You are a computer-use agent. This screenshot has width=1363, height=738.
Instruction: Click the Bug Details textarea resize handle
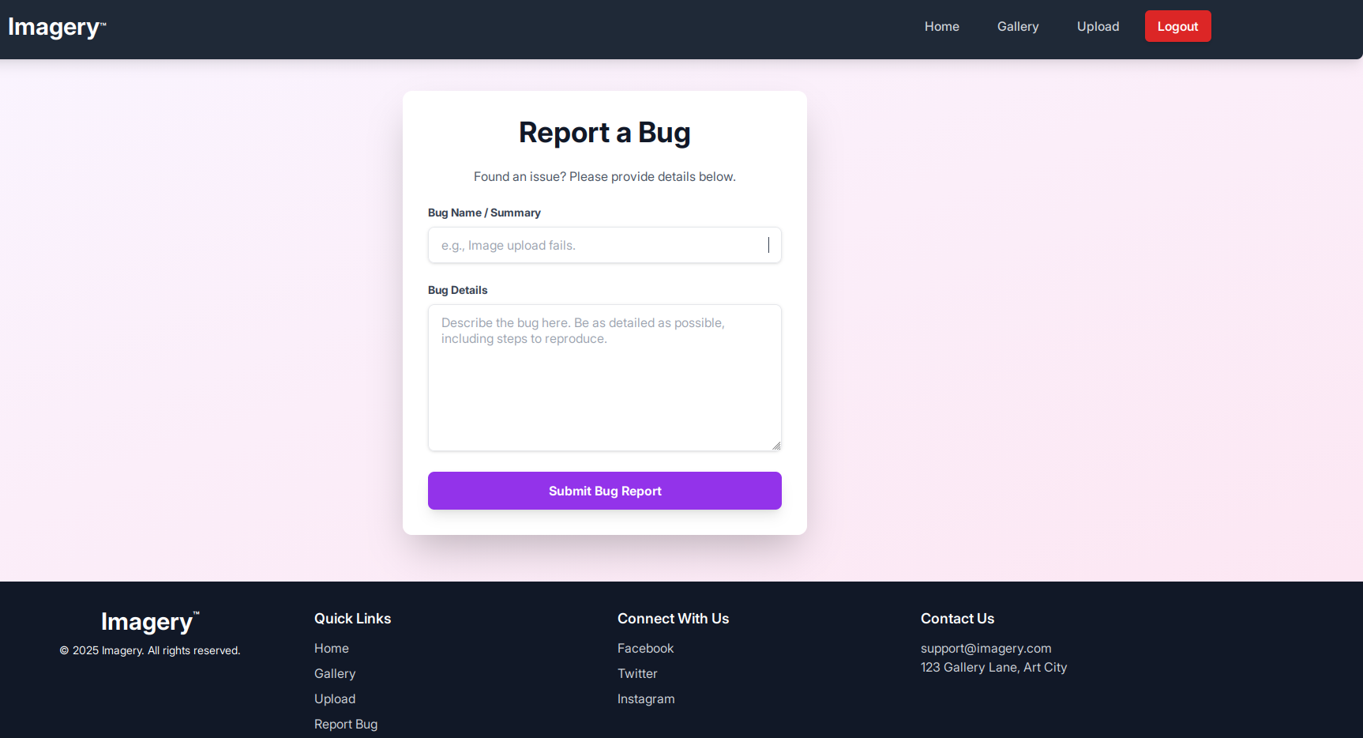click(x=776, y=446)
